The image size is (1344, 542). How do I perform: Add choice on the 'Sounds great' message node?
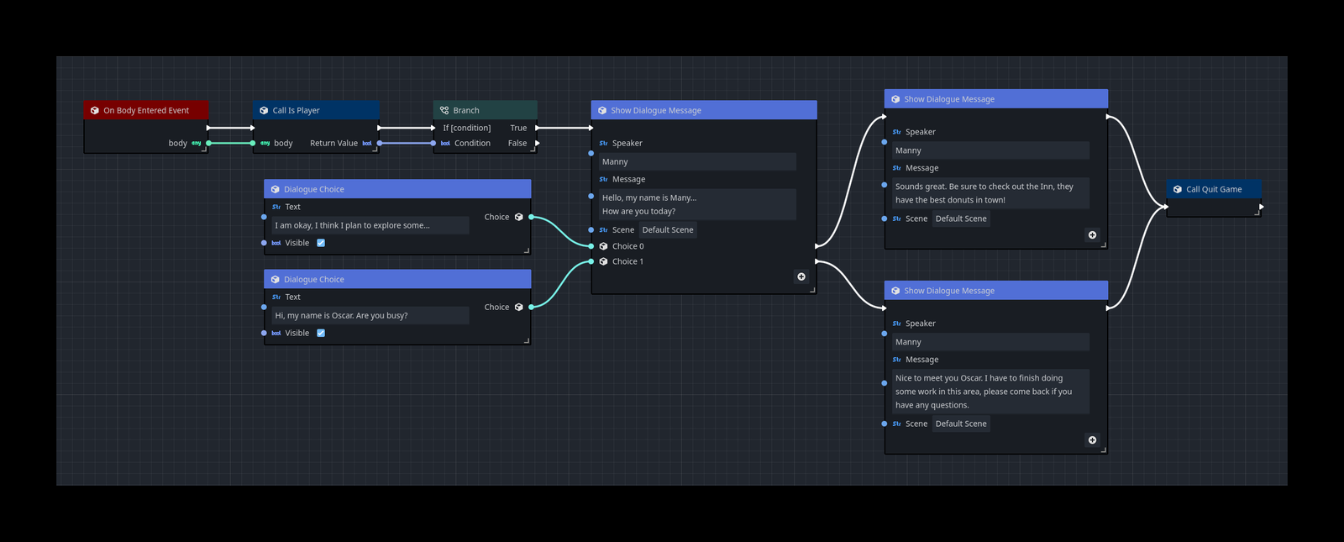pyautogui.click(x=1092, y=235)
